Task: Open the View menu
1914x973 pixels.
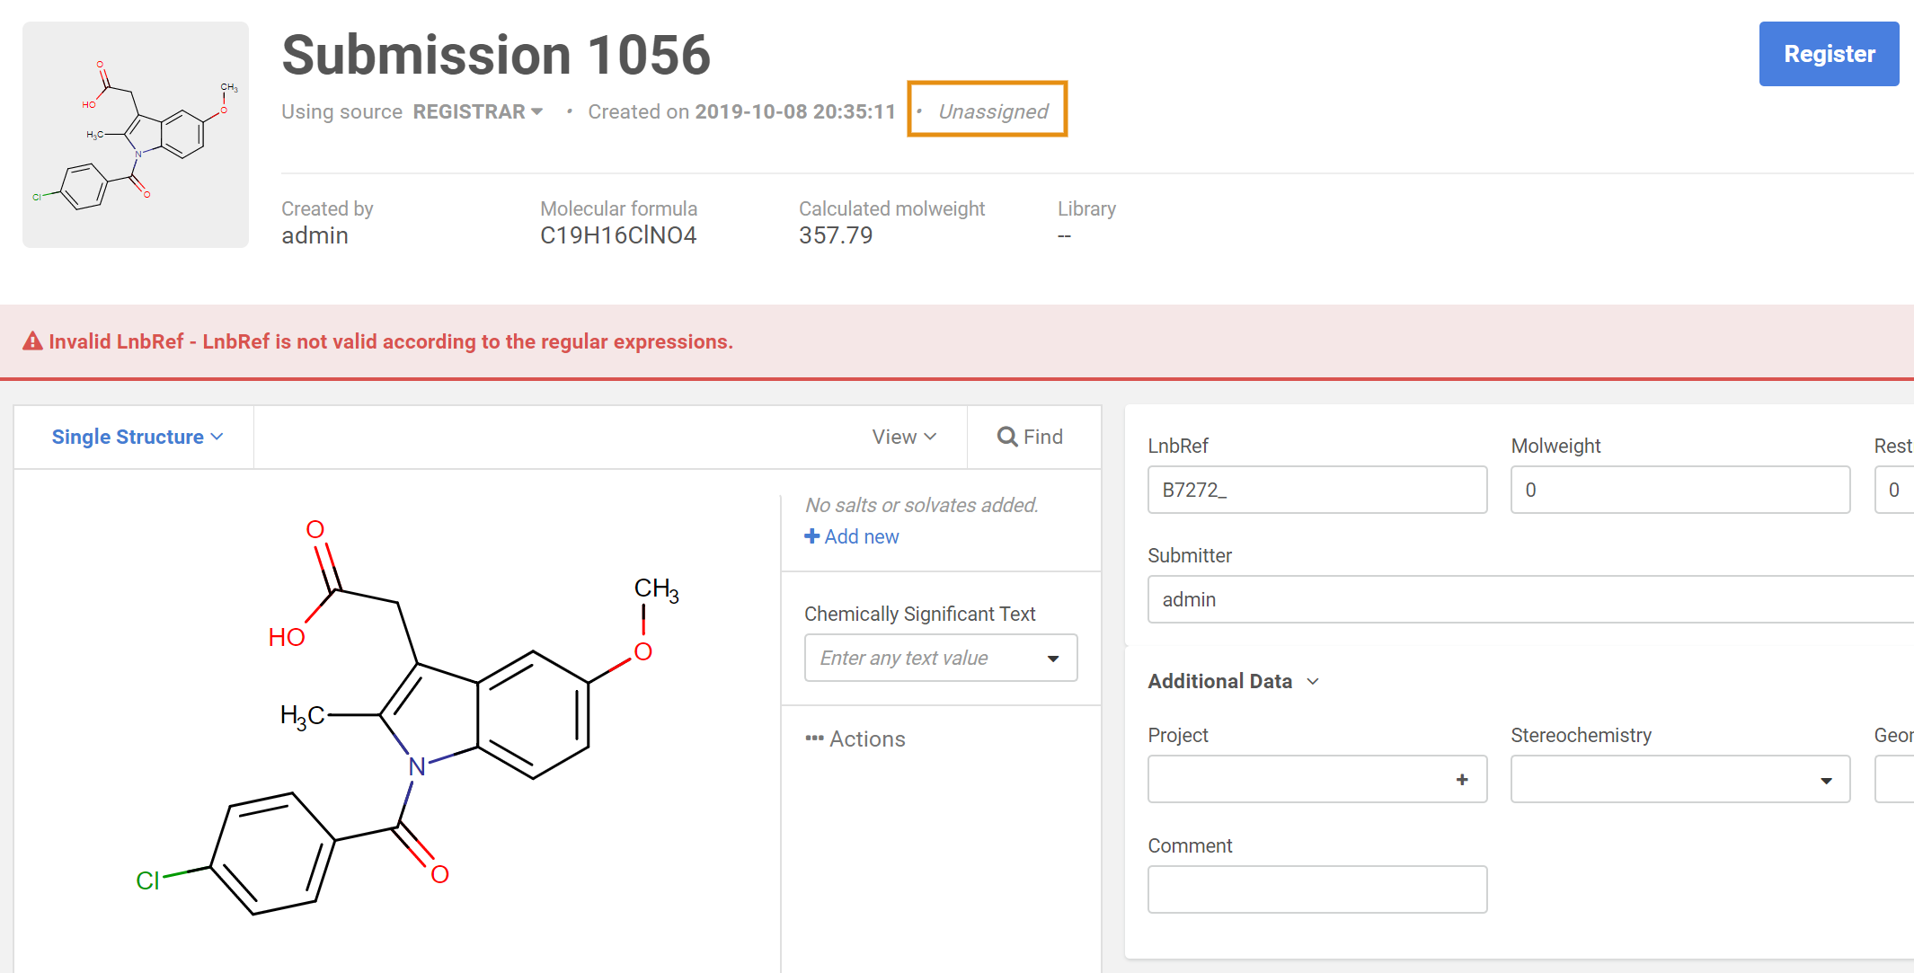Action: (x=903, y=437)
